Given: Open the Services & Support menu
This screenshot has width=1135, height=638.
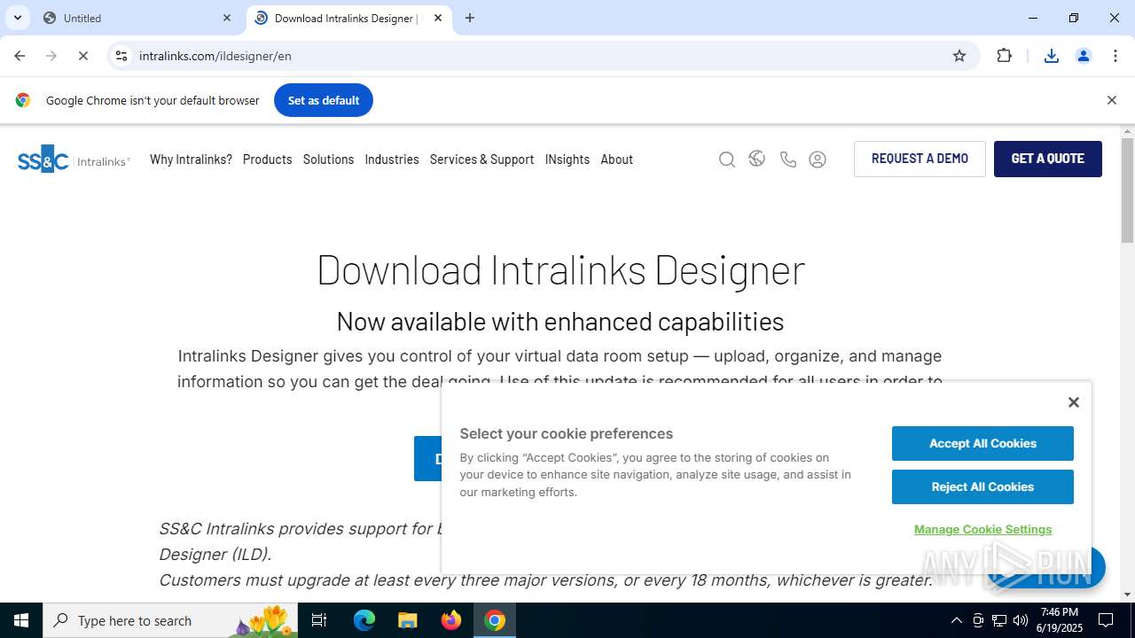Looking at the screenshot, I should (481, 159).
